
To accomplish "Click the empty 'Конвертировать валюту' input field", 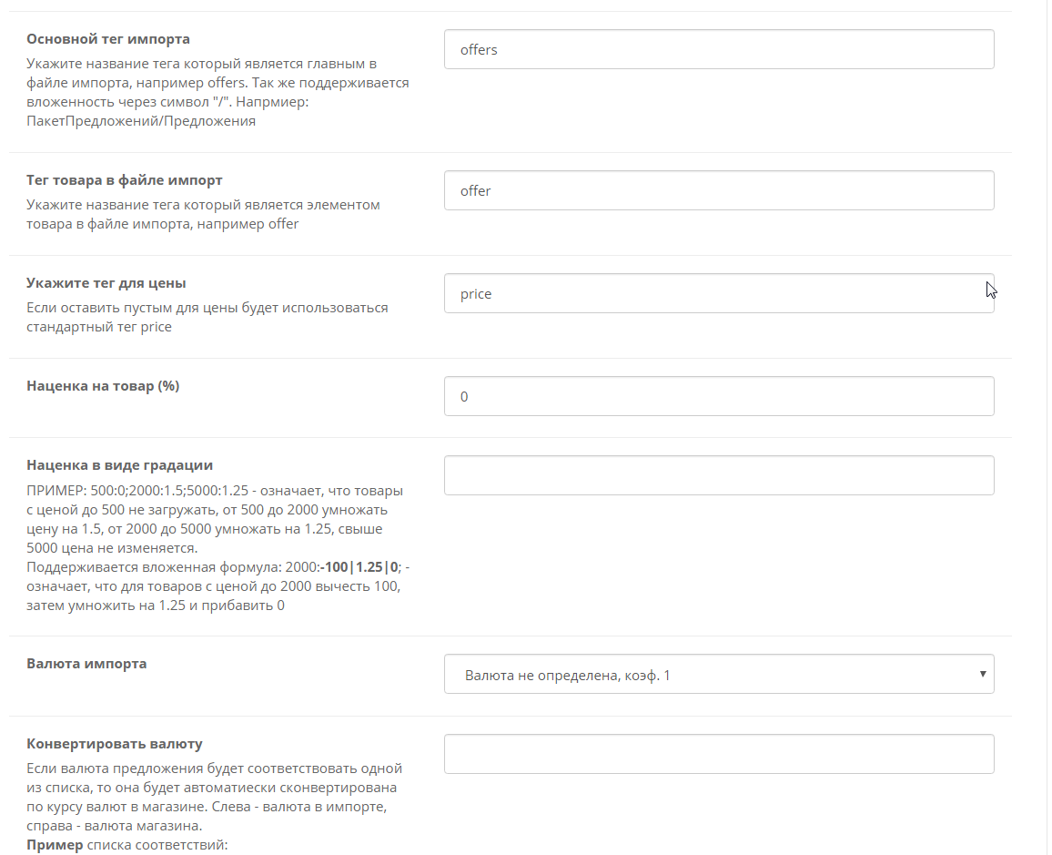I will click(719, 754).
